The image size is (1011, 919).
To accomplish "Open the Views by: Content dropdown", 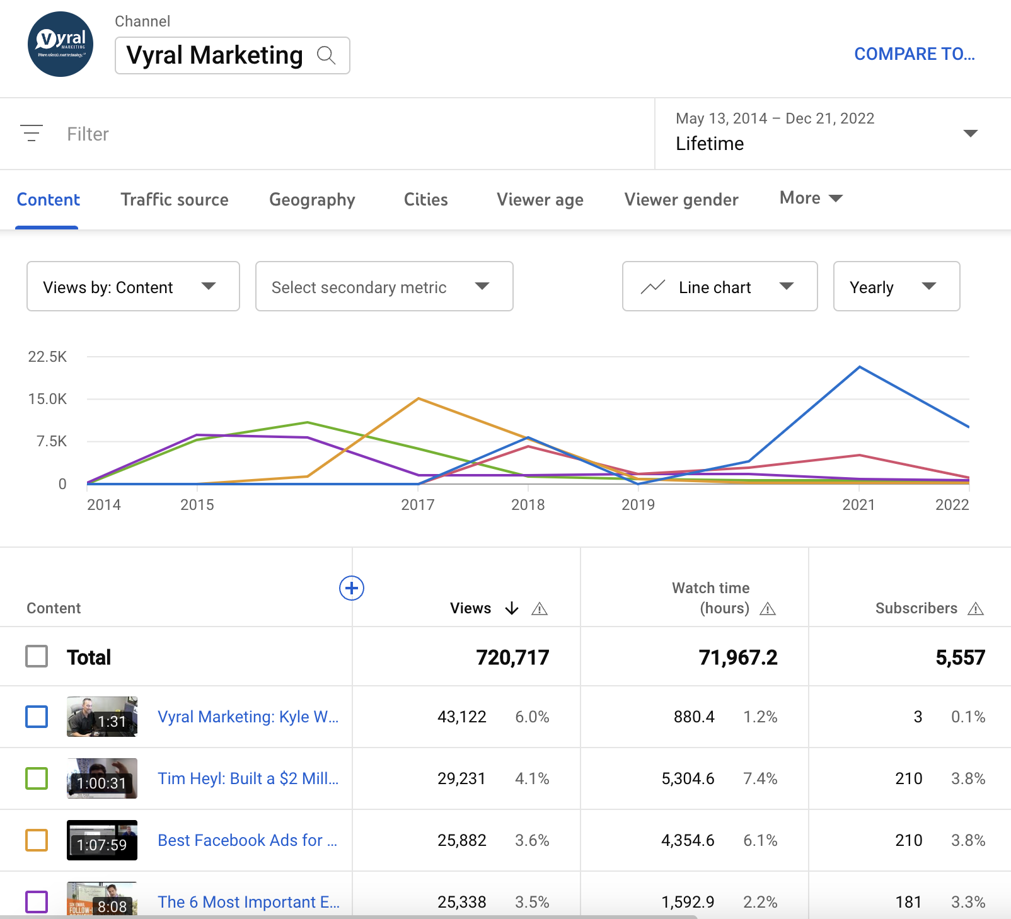I will 133,286.
